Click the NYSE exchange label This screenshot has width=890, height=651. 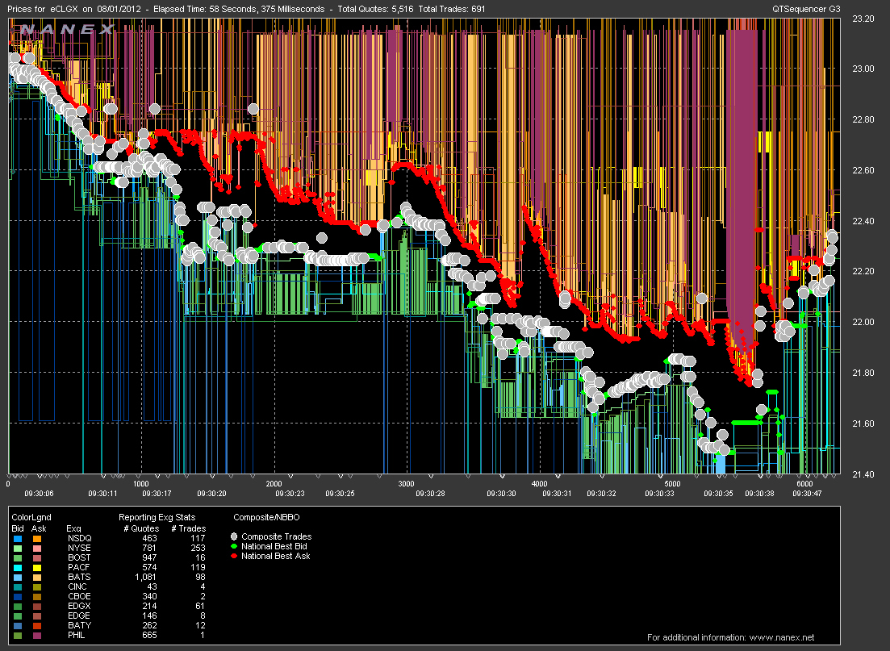click(x=79, y=548)
